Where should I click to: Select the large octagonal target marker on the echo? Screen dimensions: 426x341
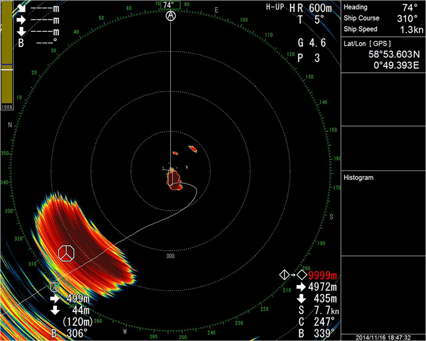tap(65, 254)
